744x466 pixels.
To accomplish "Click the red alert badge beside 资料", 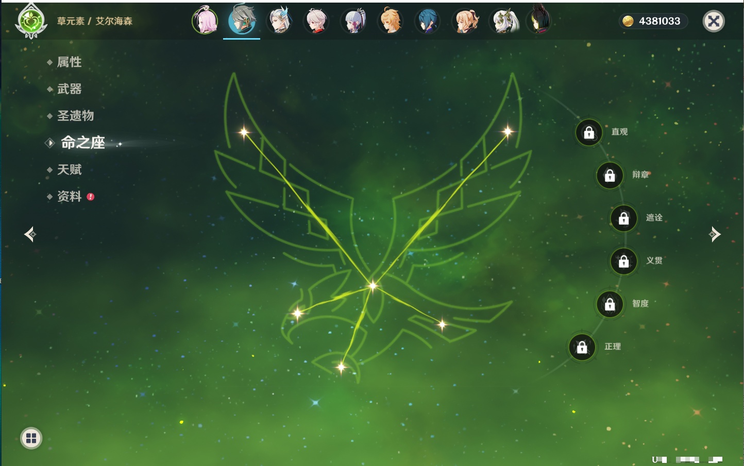I will click(x=91, y=197).
